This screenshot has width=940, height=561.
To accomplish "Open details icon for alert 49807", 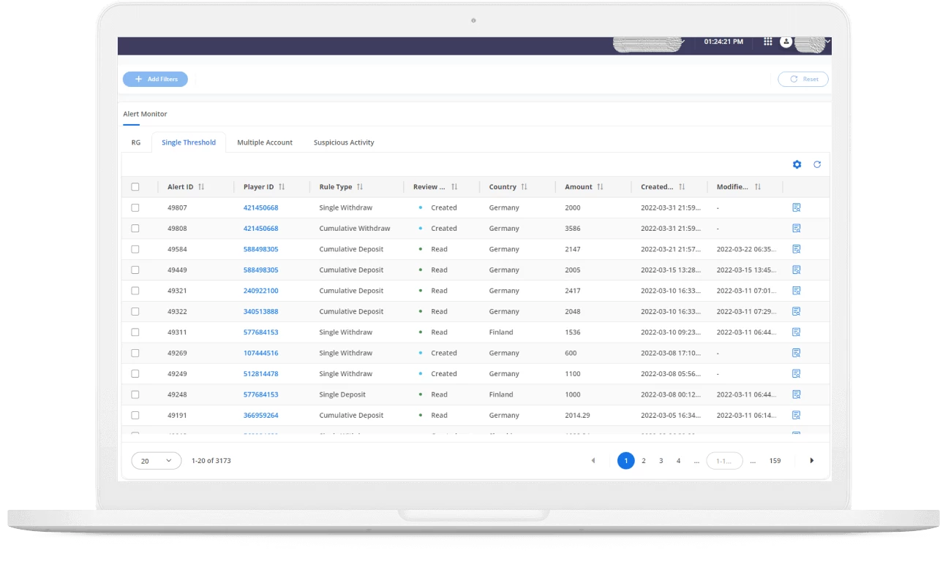I will [x=797, y=207].
